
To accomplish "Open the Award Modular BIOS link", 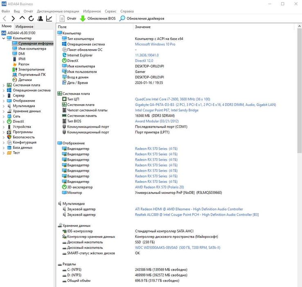I will [x=157, y=121].
